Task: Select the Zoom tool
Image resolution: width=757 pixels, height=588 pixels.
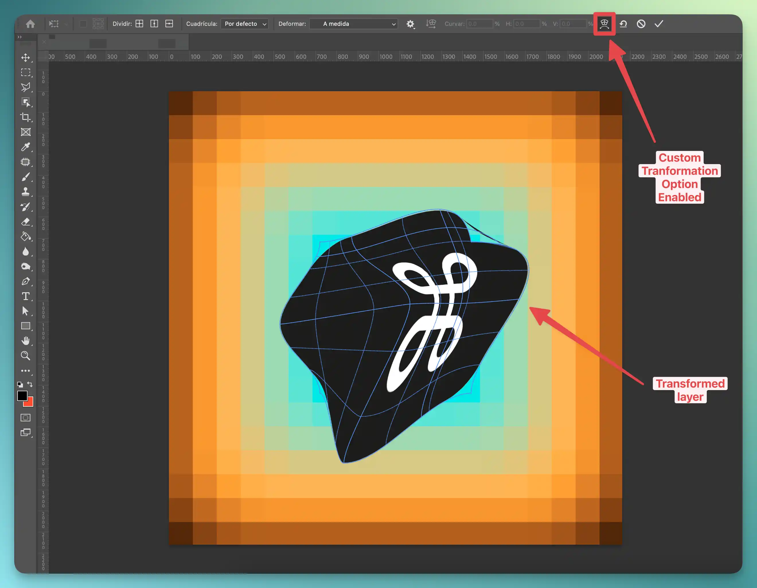Action: pyautogui.click(x=26, y=356)
